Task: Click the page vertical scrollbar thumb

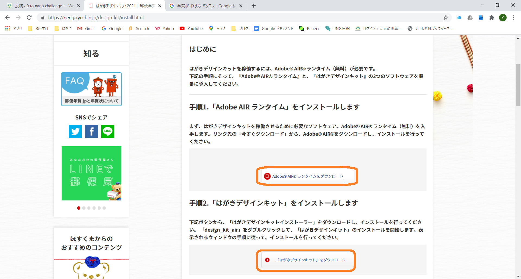Action: click(518, 85)
